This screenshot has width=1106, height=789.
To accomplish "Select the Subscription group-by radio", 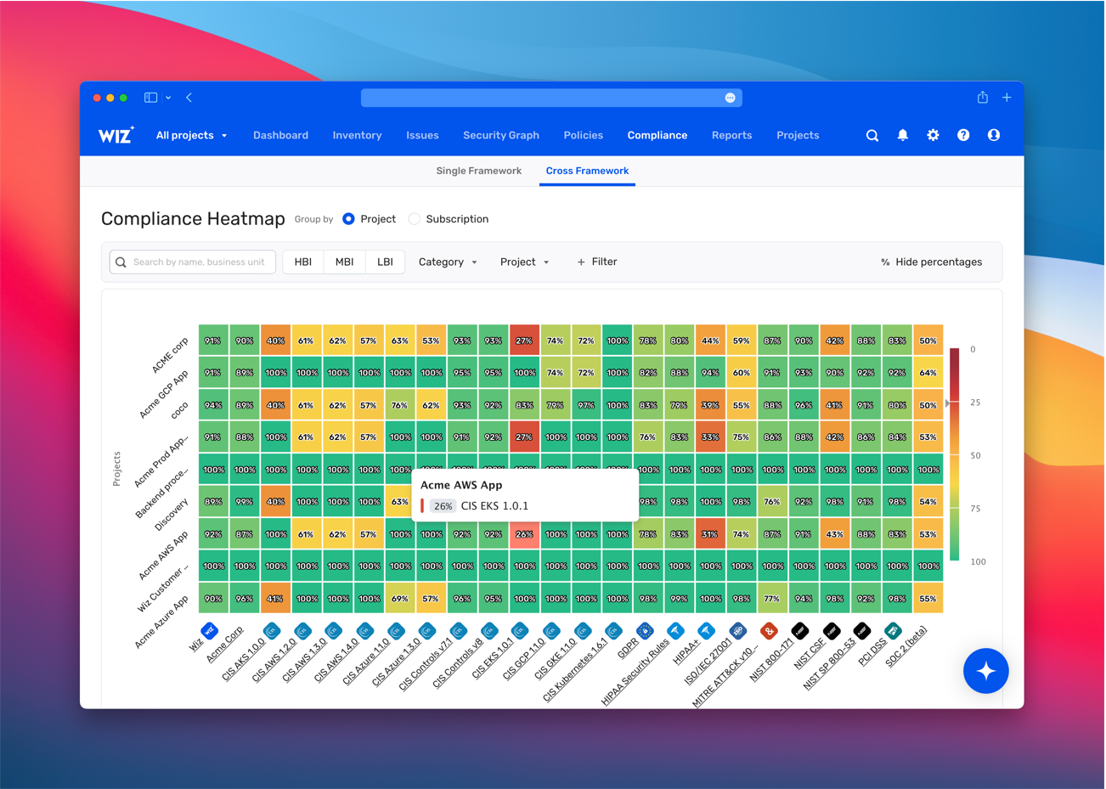I will 414,219.
